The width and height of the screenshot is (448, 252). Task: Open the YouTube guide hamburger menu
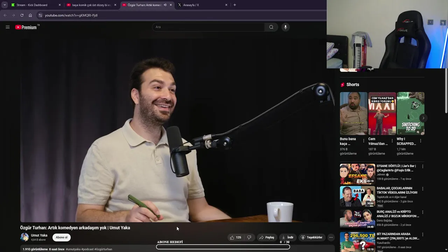7,27
